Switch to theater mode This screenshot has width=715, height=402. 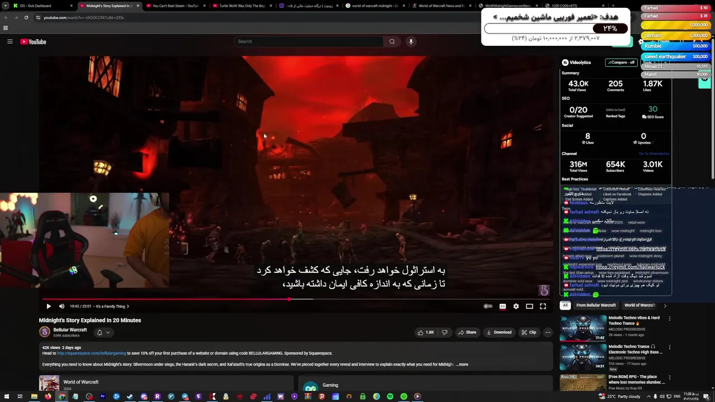coord(530,306)
